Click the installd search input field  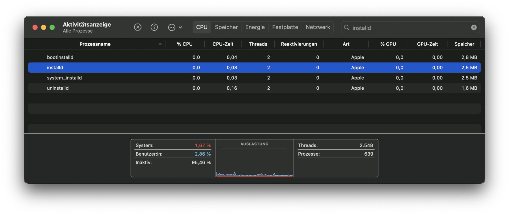click(407, 28)
